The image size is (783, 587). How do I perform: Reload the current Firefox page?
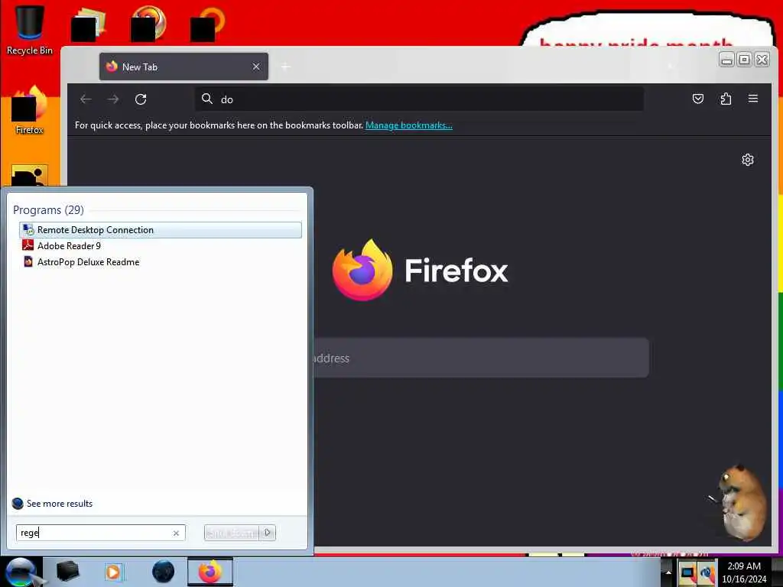[141, 99]
